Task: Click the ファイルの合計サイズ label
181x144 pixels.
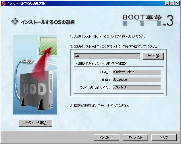Action: pyautogui.click(x=95, y=88)
